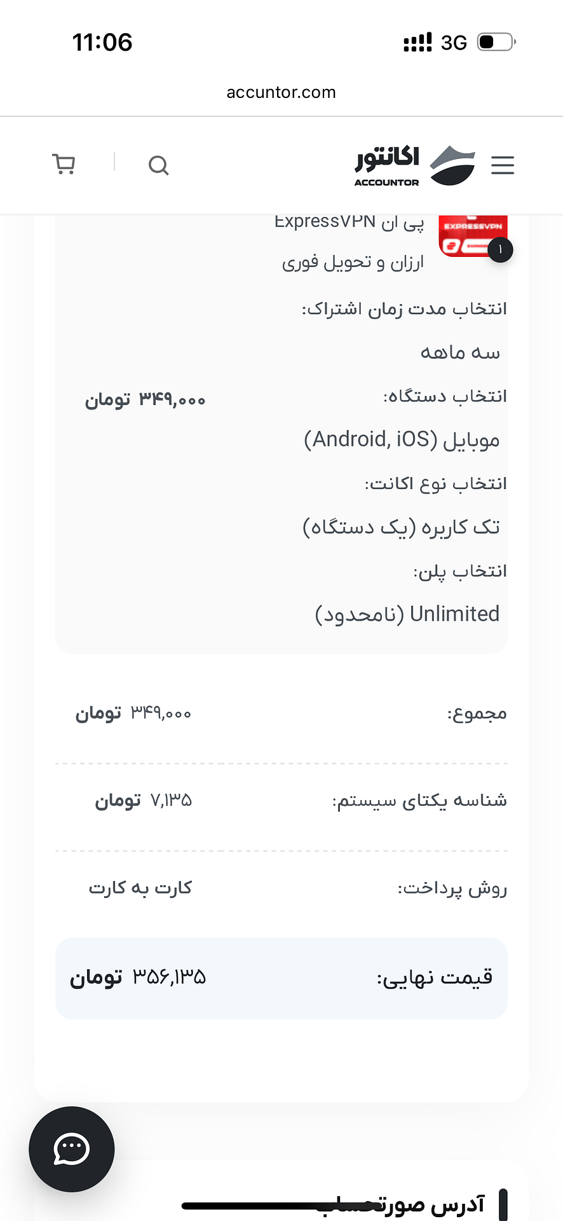Click the Accountor logo
This screenshot has width=563, height=1221.
(415, 165)
